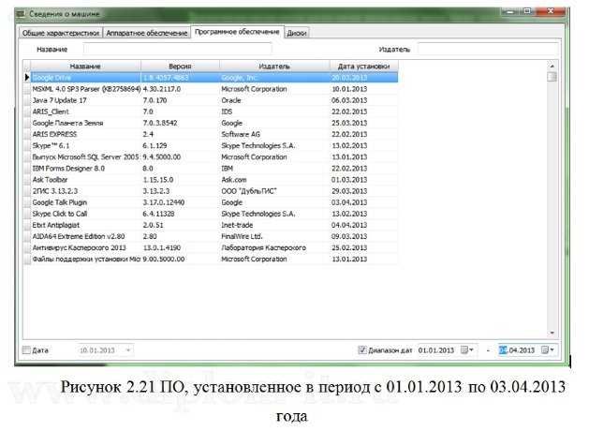The image size is (589, 431).
Task: Open the Общие характеристики tab
Action: 61,33
